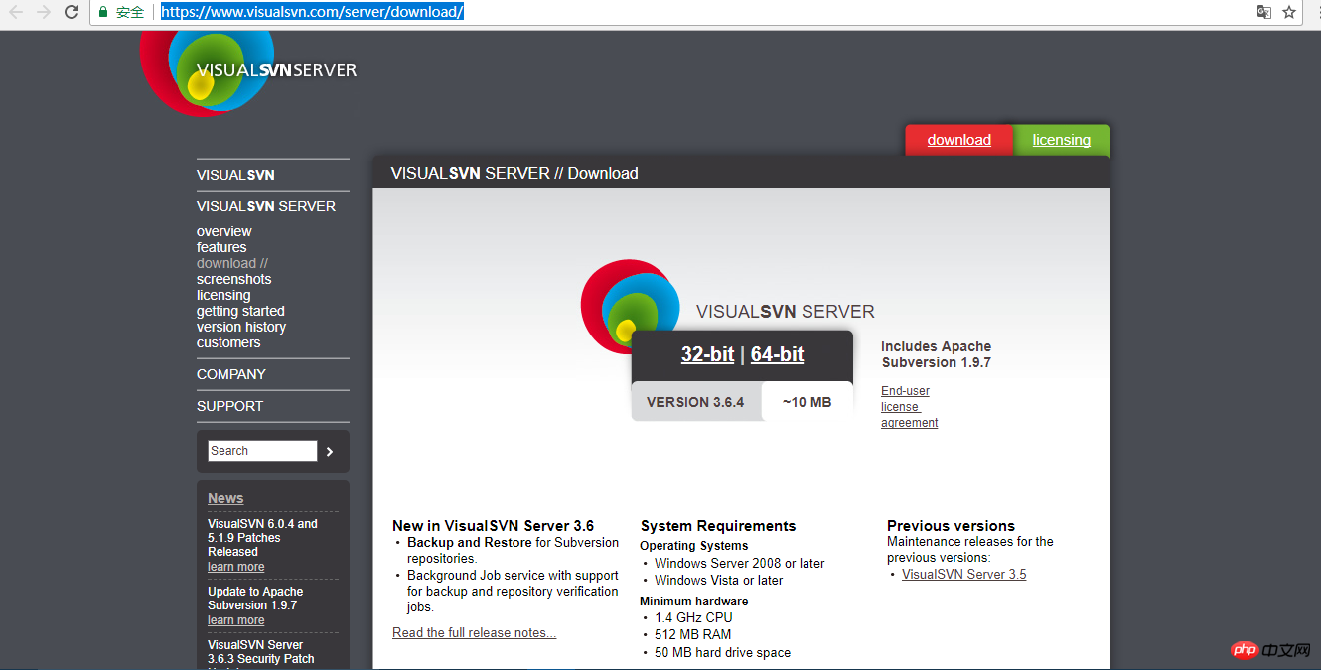
Task: Click VISUALSVN SERVER // Download page title
Action: [x=514, y=173]
